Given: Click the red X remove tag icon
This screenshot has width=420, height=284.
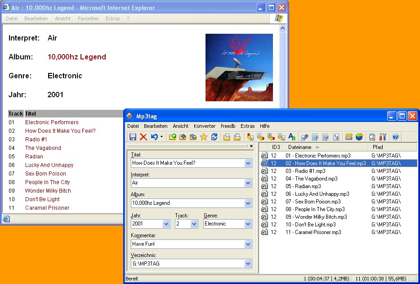Looking at the screenshot, I should click(143, 137).
